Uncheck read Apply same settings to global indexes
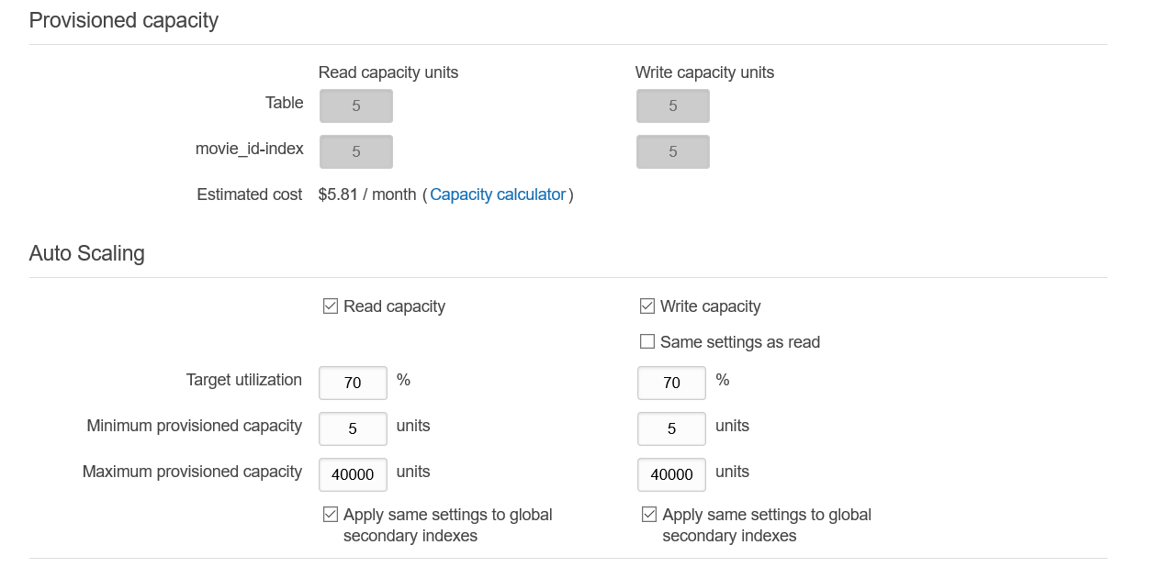 331,515
